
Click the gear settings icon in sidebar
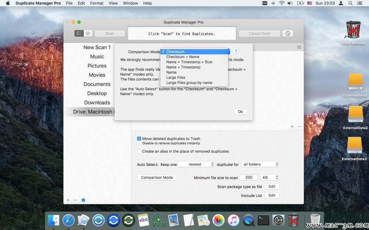(83, 200)
